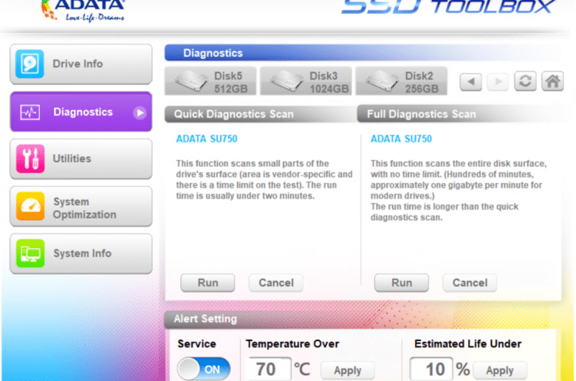Edit the Estimated Life Under percentage field
The image size is (576, 381).
tap(431, 369)
